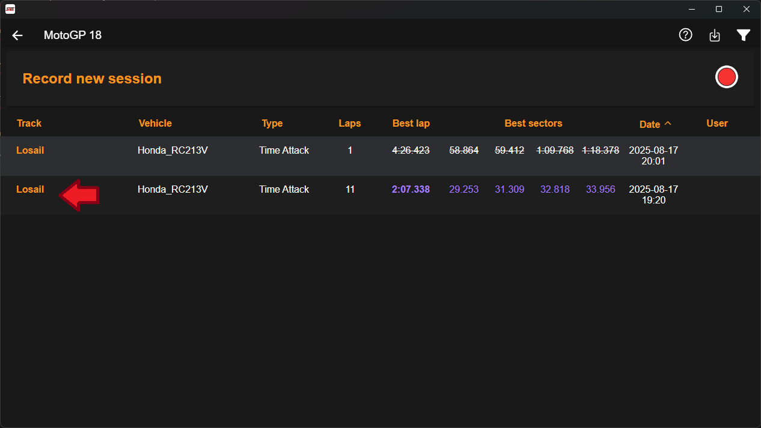This screenshot has width=761, height=428.
Task: Sort by Laps column header
Action: click(350, 123)
